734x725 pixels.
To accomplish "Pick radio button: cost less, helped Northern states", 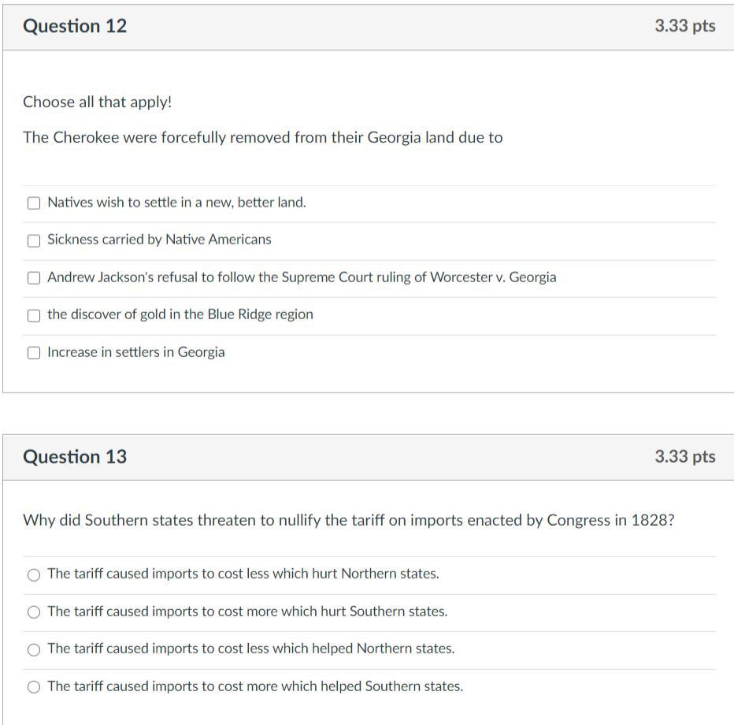I will (x=34, y=650).
